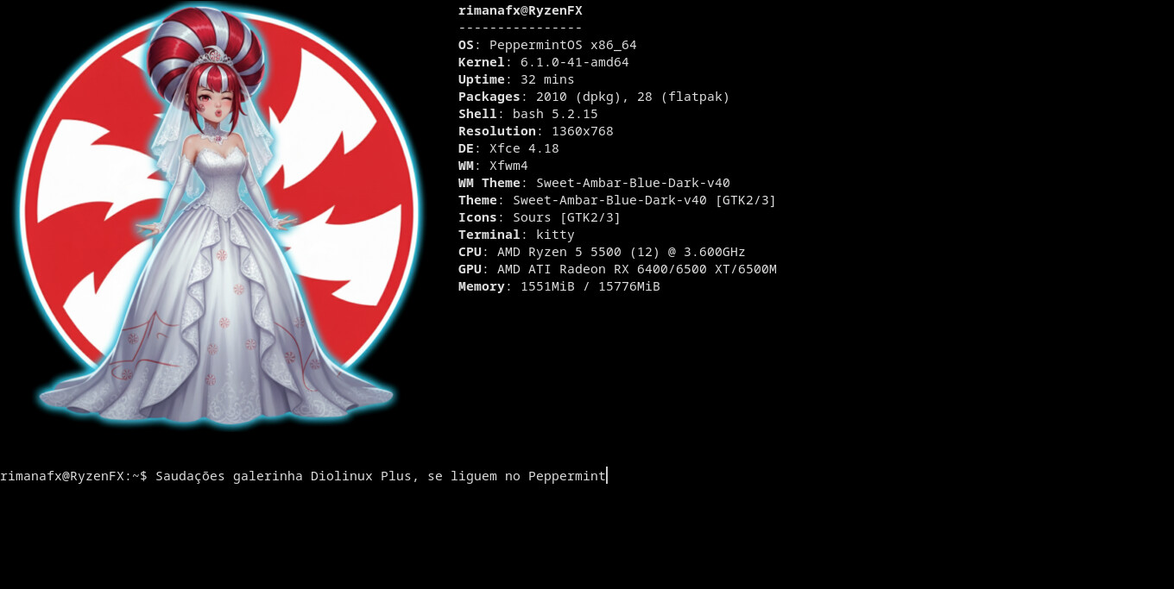
Task: Click the Terminal: kitty line
Action: tap(516, 235)
